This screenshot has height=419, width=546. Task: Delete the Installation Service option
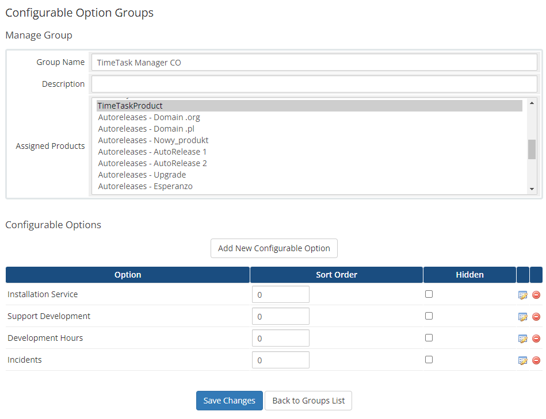[x=536, y=295]
